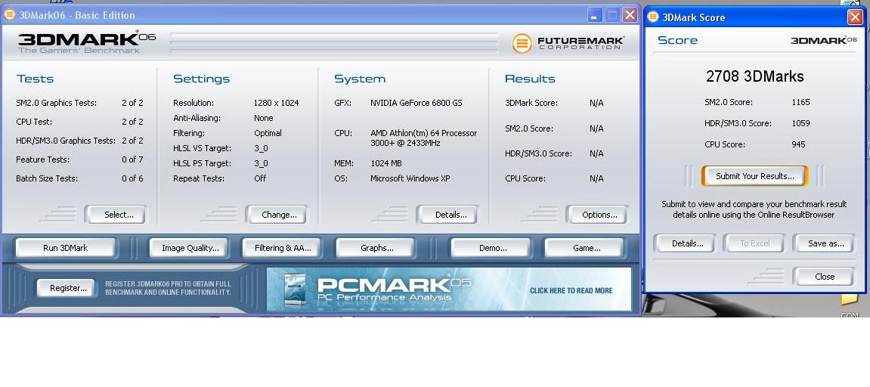Open the Graphs tool
Screen dimensions: 870x387
coord(376,248)
